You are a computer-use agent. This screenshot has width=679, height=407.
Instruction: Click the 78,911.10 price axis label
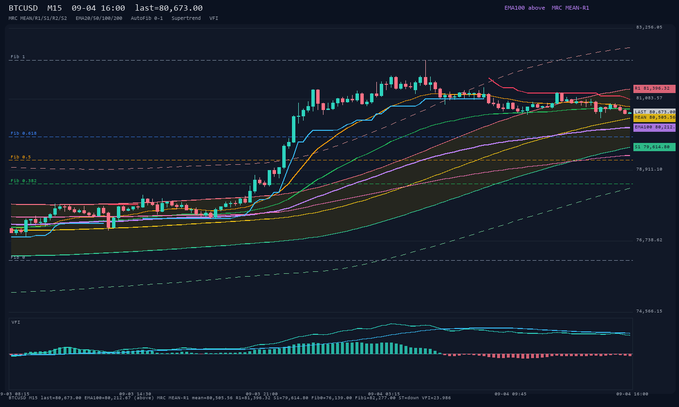(x=649, y=169)
